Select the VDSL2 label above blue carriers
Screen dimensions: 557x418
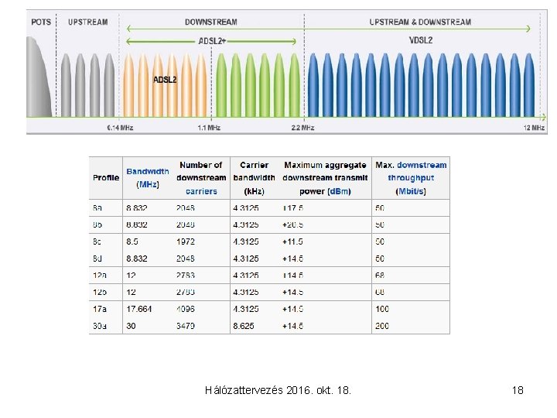421,40
